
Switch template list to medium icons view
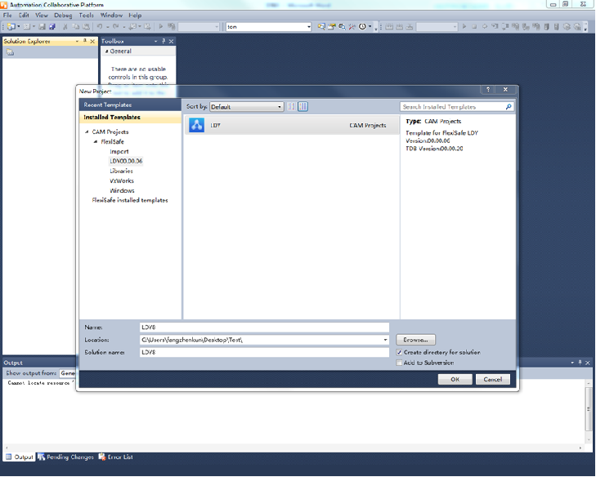point(302,107)
